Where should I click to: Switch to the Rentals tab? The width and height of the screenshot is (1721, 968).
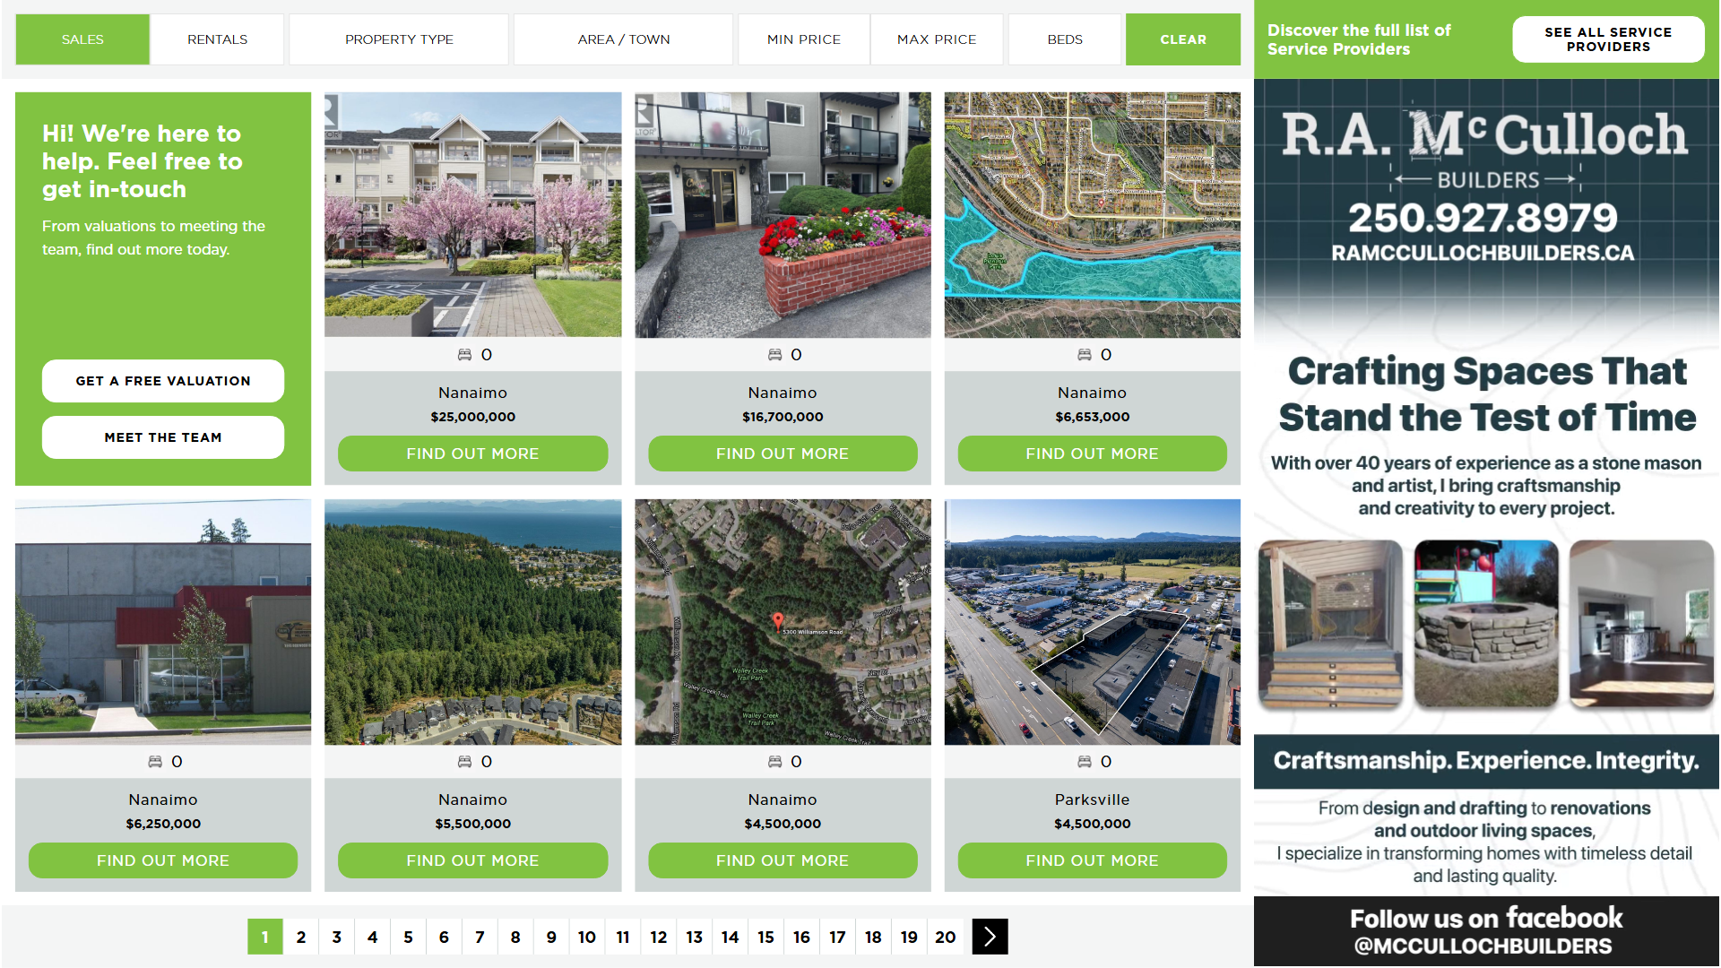tap(217, 39)
